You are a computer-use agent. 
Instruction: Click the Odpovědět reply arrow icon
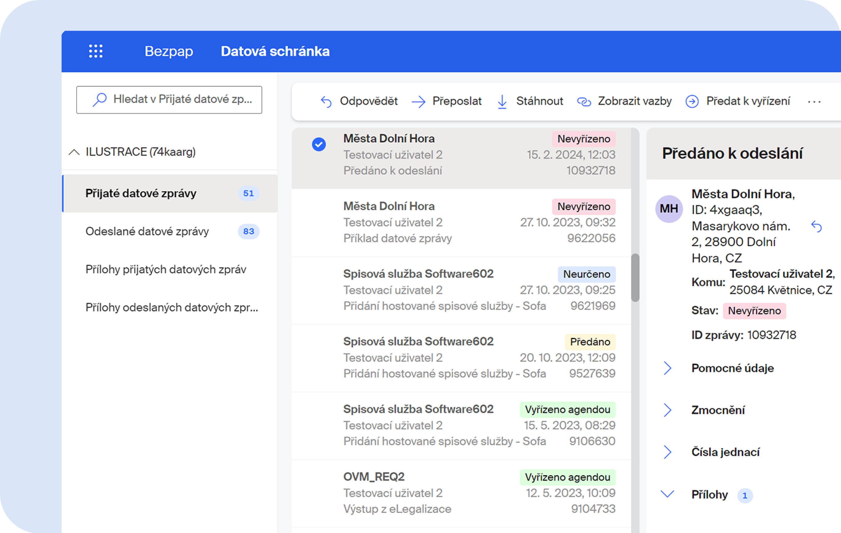click(326, 102)
